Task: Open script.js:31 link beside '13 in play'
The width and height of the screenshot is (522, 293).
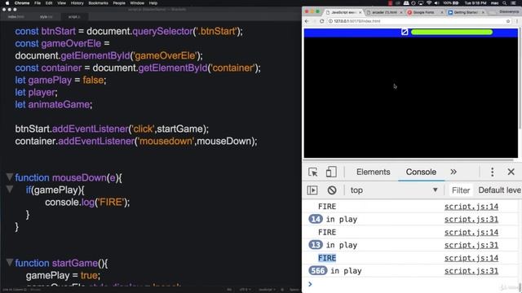Action: [x=471, y=245]
